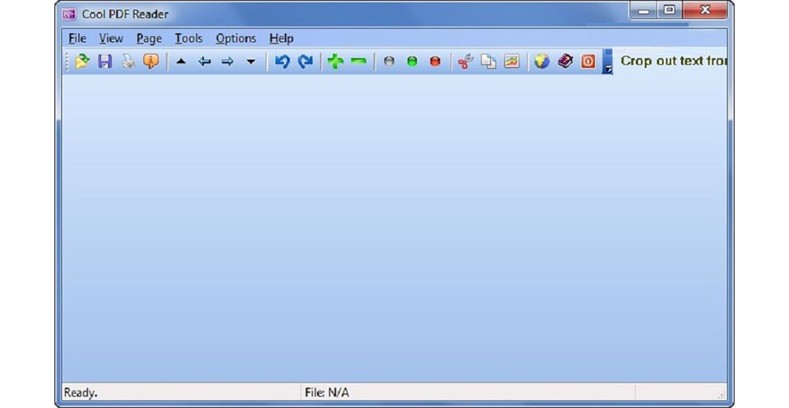Image resolution: width=789 pixels, height=408 pixels.
Task: Select the scissors crop tool
Action: (x=465, y=62)
